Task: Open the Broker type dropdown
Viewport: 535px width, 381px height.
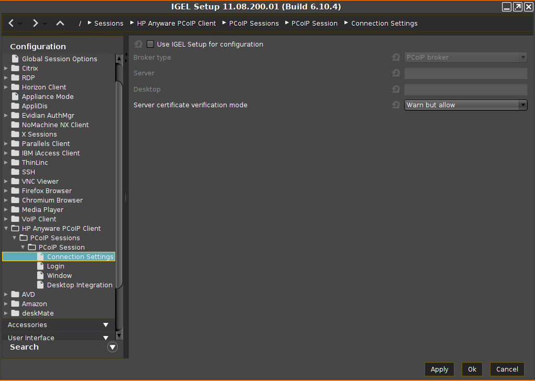Action: pyautogui.click(x=523, y=57)
